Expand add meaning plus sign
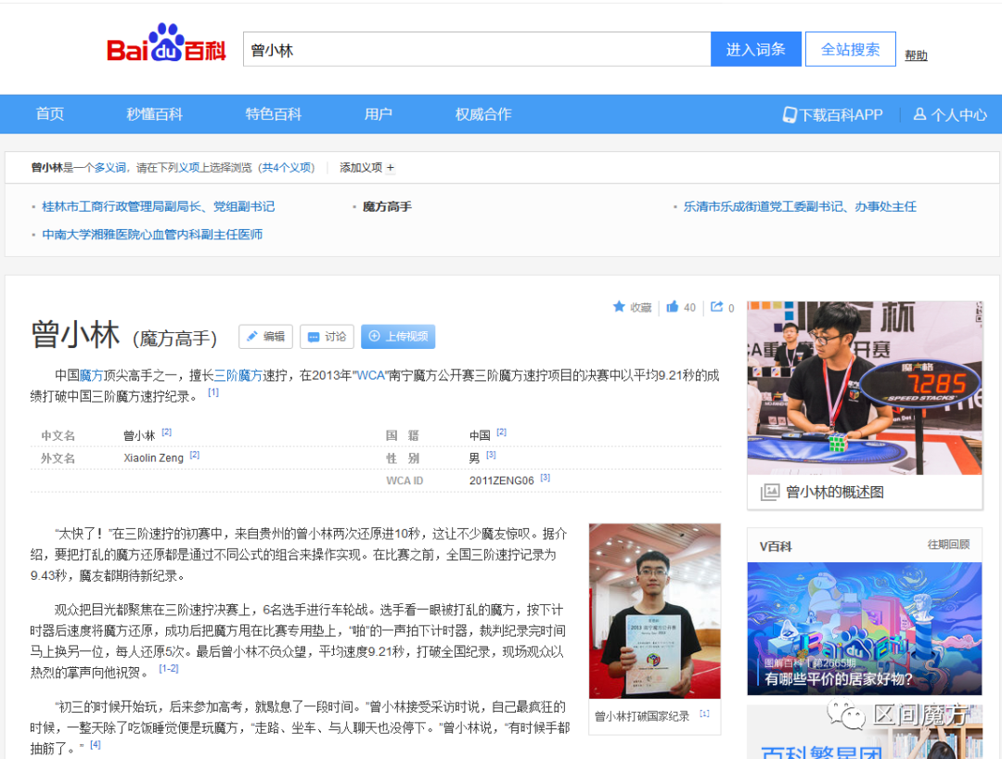 (391, 168)
